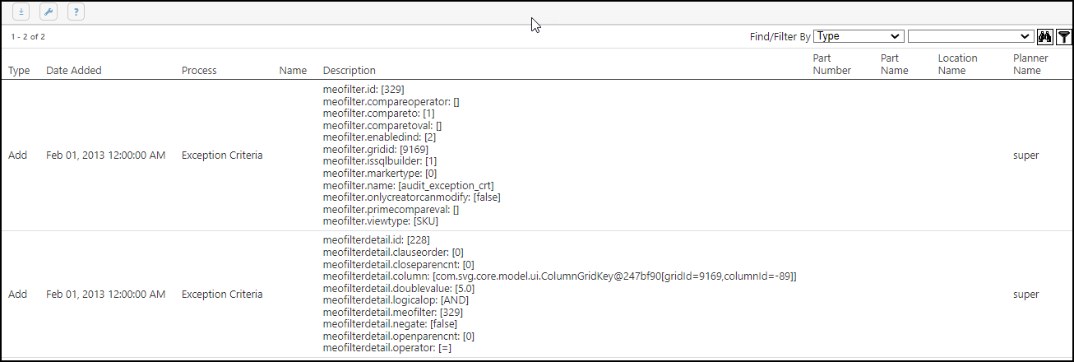Apply filter using the funnel icon
The height and width of the screenshot is (362, 1074).
1064,36
